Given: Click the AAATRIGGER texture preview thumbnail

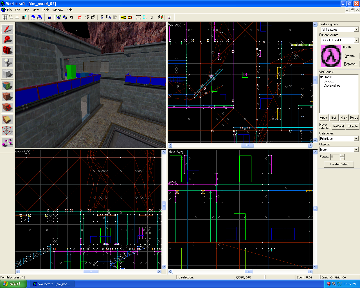Looking at the screenshot, I should click(331, 56).
